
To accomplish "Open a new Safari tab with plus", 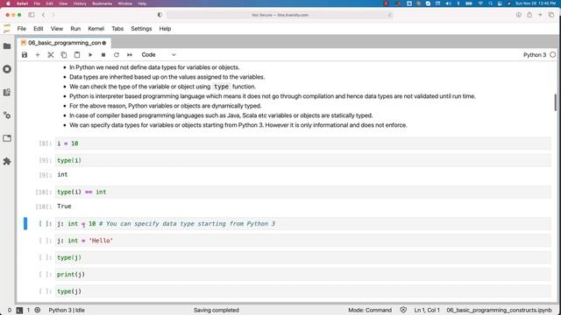I will (540, 15).
